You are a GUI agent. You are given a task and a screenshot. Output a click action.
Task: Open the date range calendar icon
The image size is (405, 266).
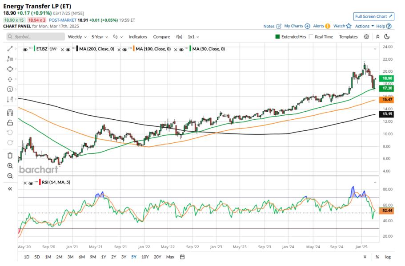(x=182, y=257)
